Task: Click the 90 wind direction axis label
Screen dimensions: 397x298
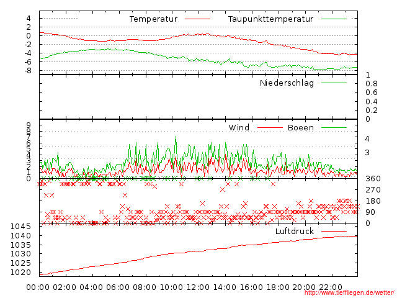Action: [x=370, y=212]
